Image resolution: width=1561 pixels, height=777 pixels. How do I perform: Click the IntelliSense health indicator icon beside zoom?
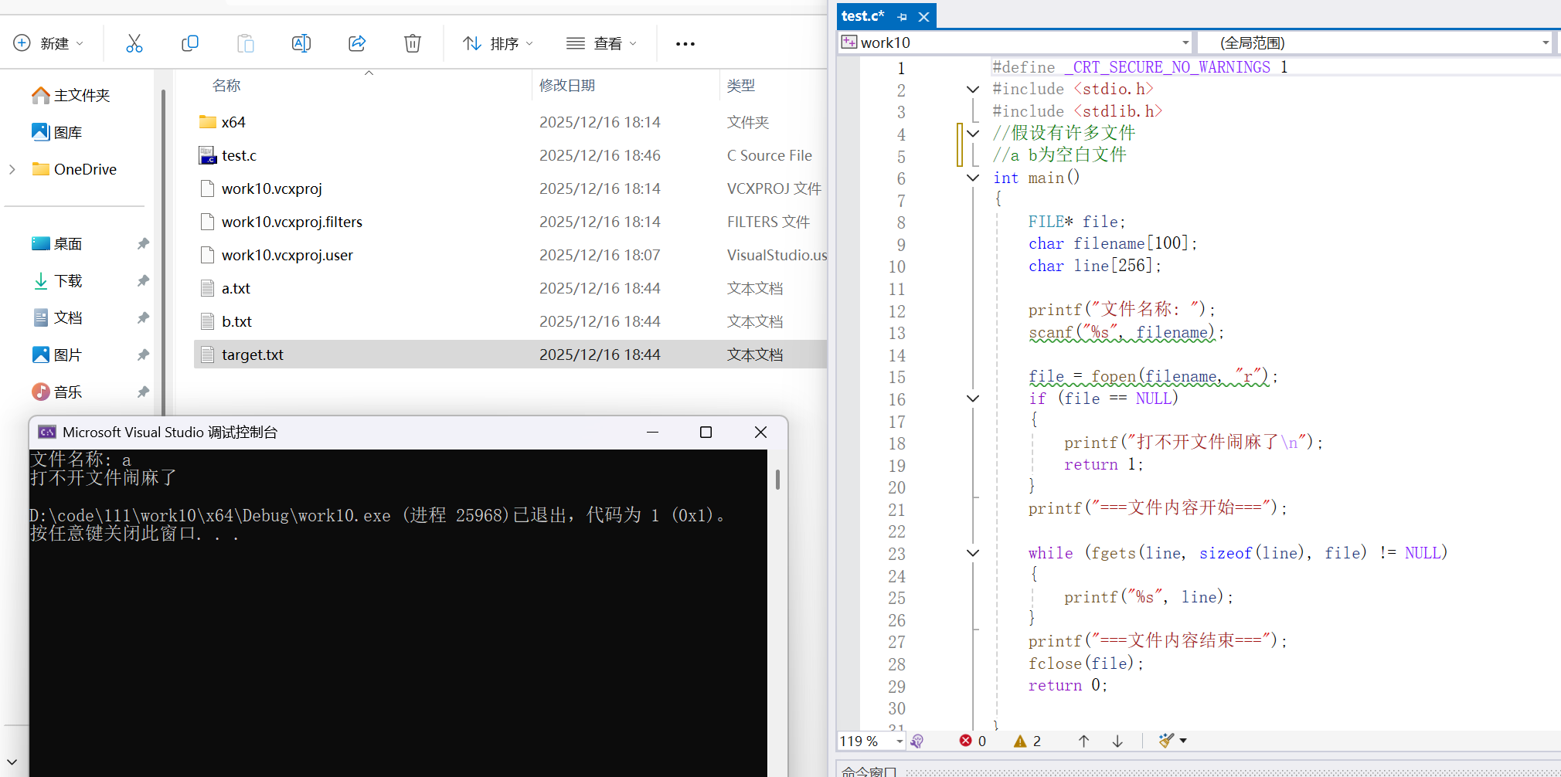click(x=917, y=741)
